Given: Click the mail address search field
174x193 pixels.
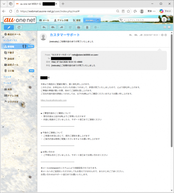Looking at the screenshot, I should coord(141,20).
